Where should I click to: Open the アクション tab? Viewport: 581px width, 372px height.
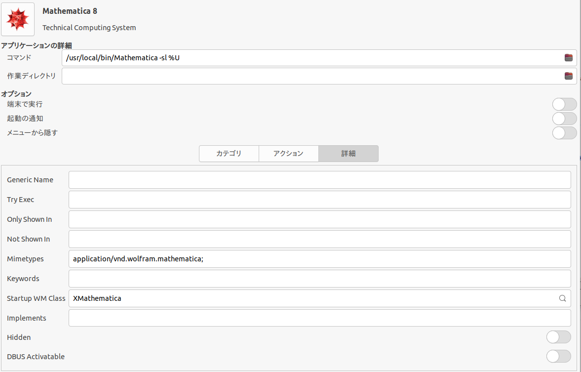pos(289,154)
